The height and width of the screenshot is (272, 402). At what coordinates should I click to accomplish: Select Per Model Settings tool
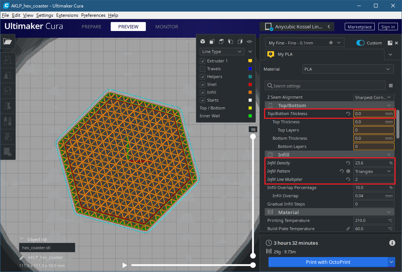click(x=7, y=121)
